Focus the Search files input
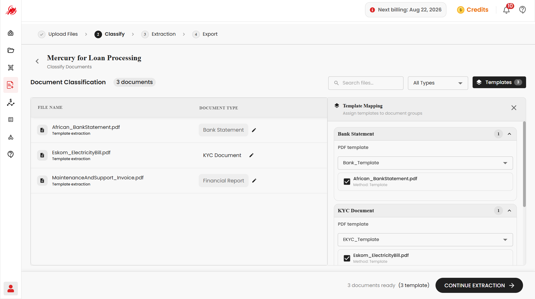 pos(366,83)
